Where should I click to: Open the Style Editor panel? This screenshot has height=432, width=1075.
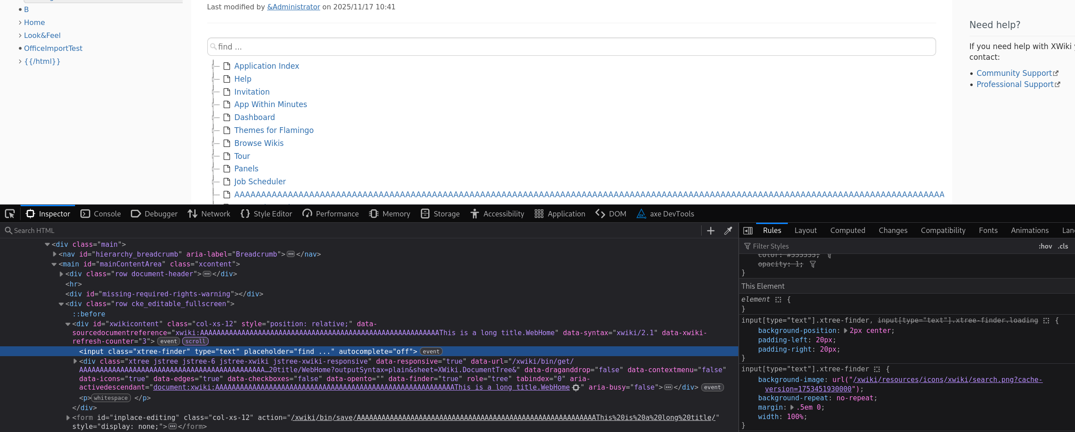click(x=266, y=214)
